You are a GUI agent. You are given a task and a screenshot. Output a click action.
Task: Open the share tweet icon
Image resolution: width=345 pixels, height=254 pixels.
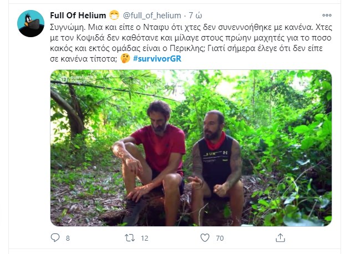click(x=281, y=238)
